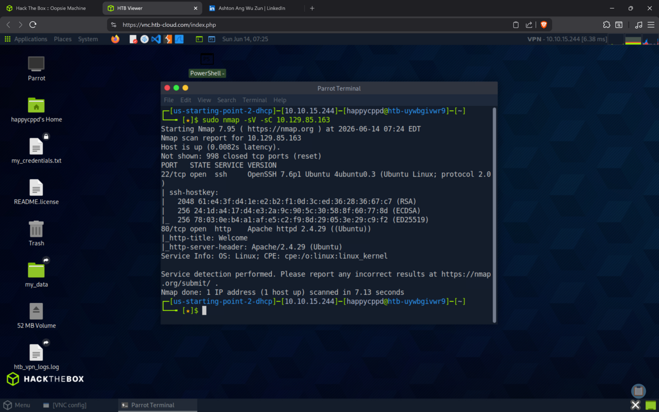Open the blue curve app icon
This screenshot has width=659, height=412.
[x=179, y=39]
